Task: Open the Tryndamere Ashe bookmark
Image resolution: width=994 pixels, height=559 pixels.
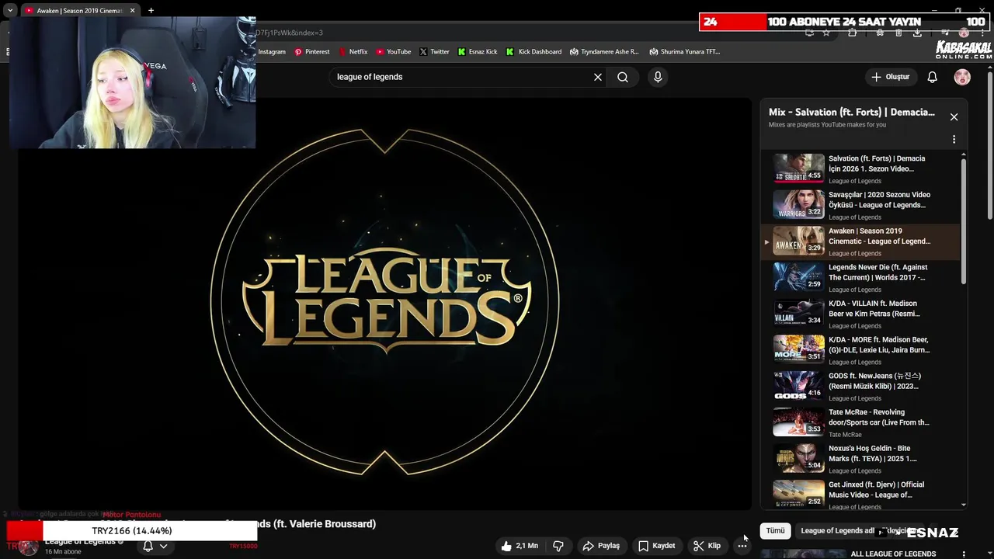Action: (x=604, y=52)
